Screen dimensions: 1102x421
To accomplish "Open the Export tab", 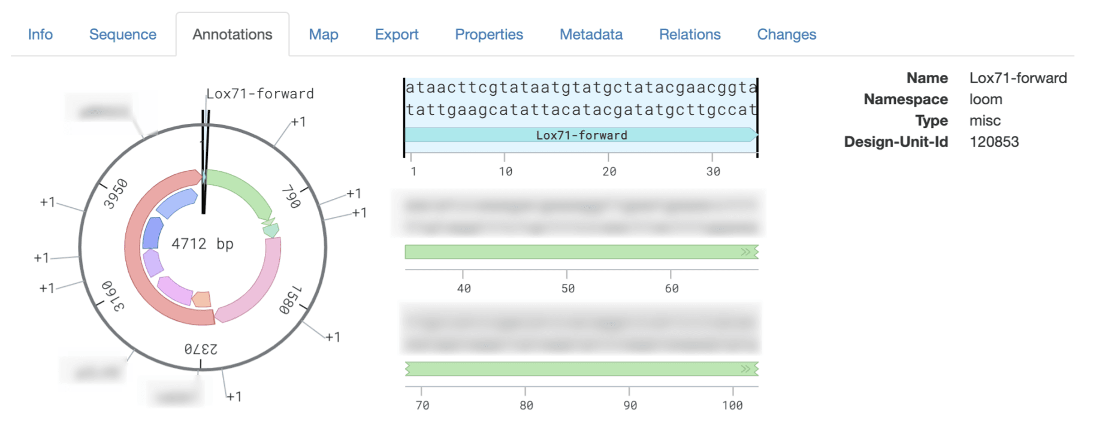I will point(396,35).
